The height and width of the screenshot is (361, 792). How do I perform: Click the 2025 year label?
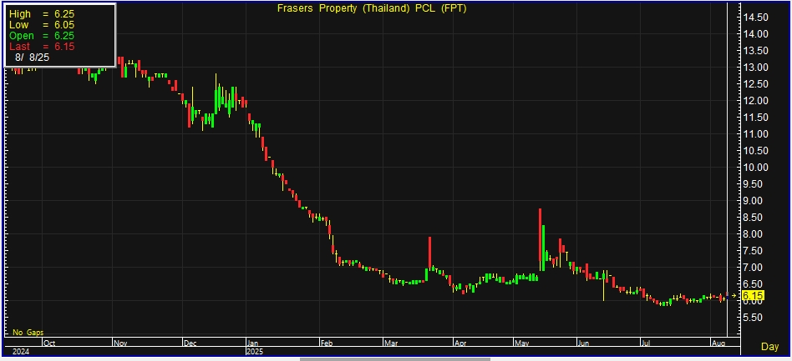tap(255, 351)
